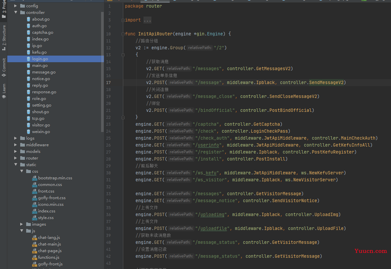Select icono.min.css in the project tree
The width and height of the screenshot is (391, 269).
pos(51,204)
